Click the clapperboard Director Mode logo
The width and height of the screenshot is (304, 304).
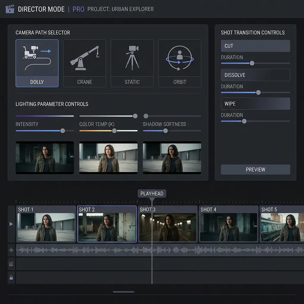click(x=10, y=9)
